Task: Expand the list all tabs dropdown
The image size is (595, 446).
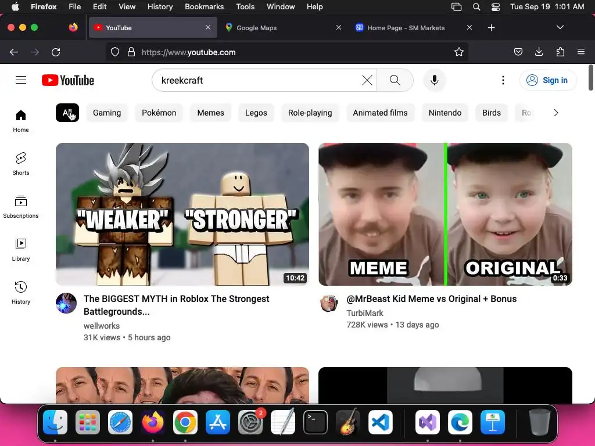Action: pos(560,27)
